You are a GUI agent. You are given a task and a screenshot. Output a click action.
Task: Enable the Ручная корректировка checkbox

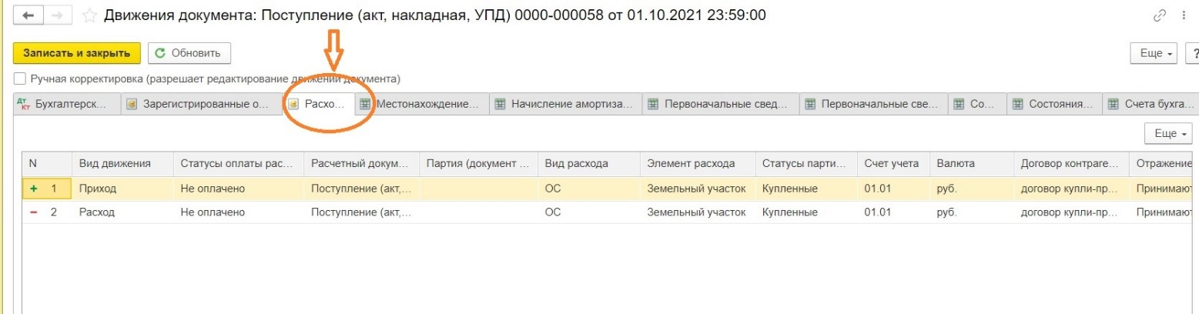(x=19, y=79)
